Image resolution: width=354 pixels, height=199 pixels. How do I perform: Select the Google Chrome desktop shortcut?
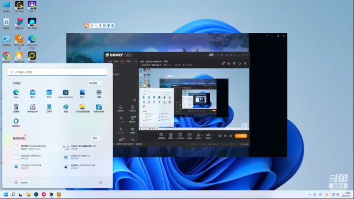coord(6,57)
